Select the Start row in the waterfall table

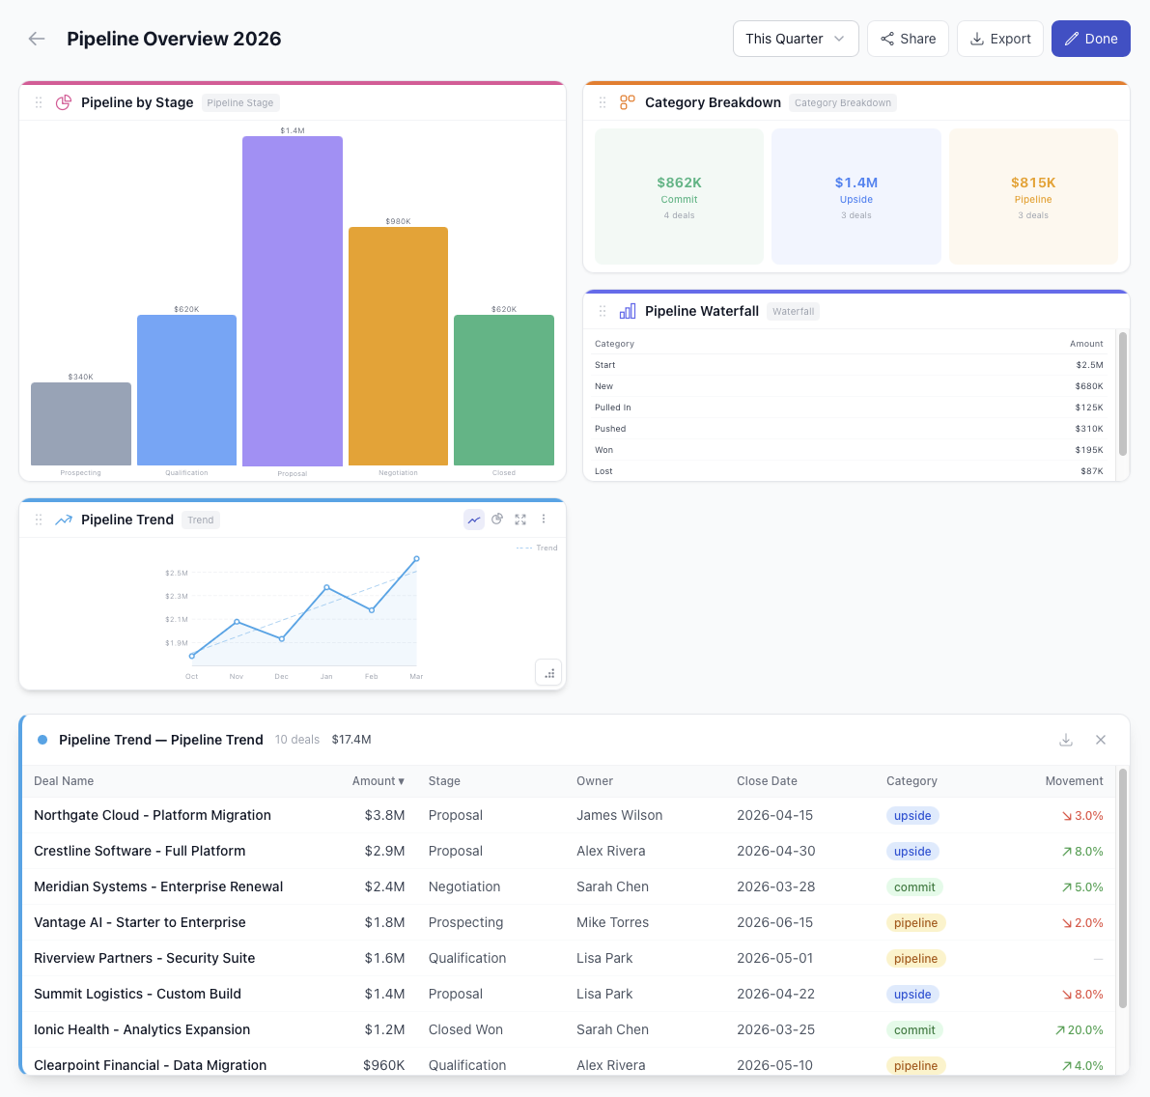849,365
